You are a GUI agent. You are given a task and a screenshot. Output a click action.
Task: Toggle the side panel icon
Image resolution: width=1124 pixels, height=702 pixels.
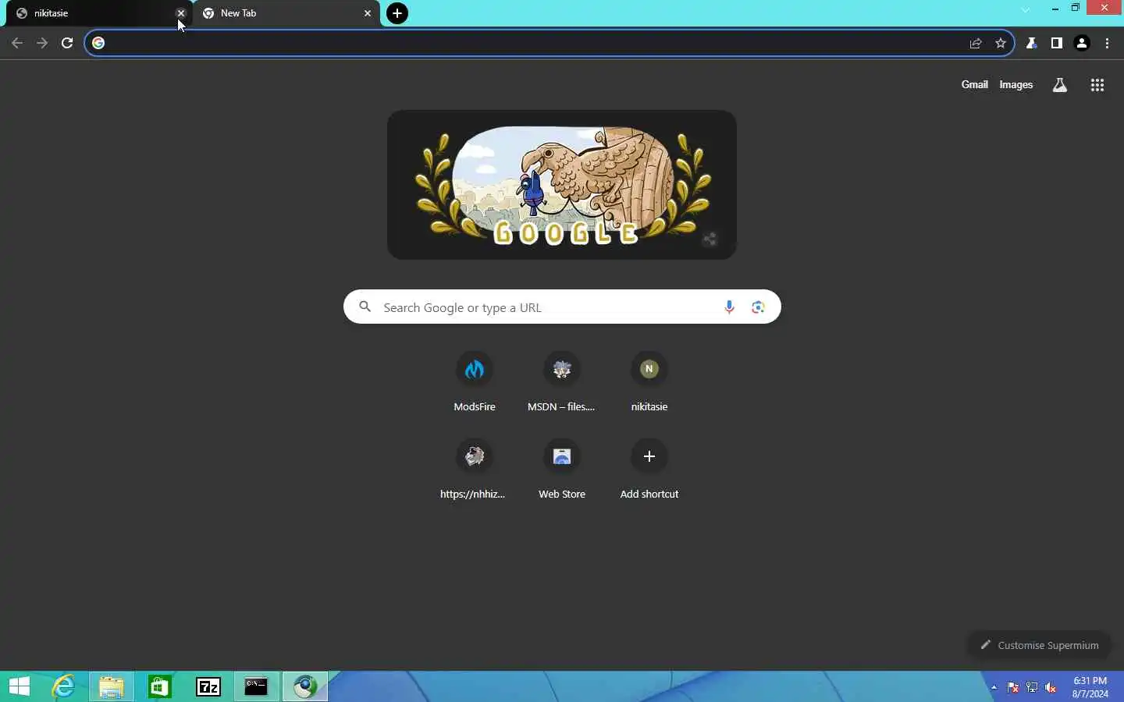pyautogui.click(x=1057, y=43)
